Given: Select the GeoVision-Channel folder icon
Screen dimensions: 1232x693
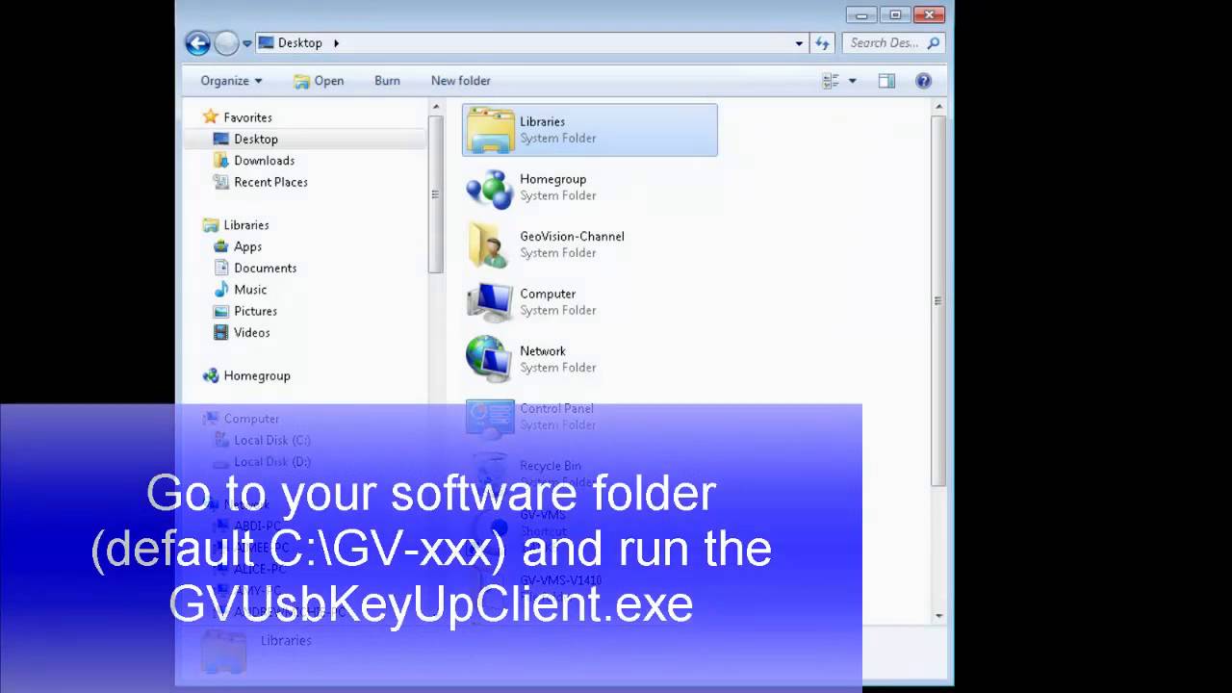Looking at the screenshot, I should click(x=490, y=244).
